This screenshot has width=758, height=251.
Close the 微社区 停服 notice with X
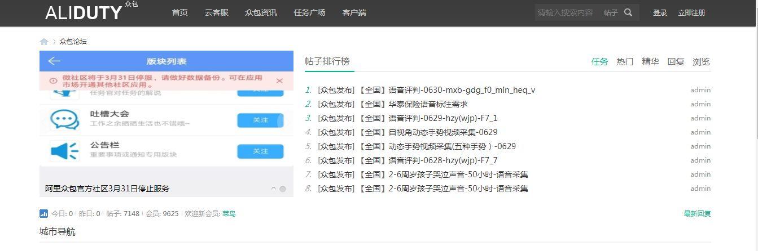click(x=279, y=80)
